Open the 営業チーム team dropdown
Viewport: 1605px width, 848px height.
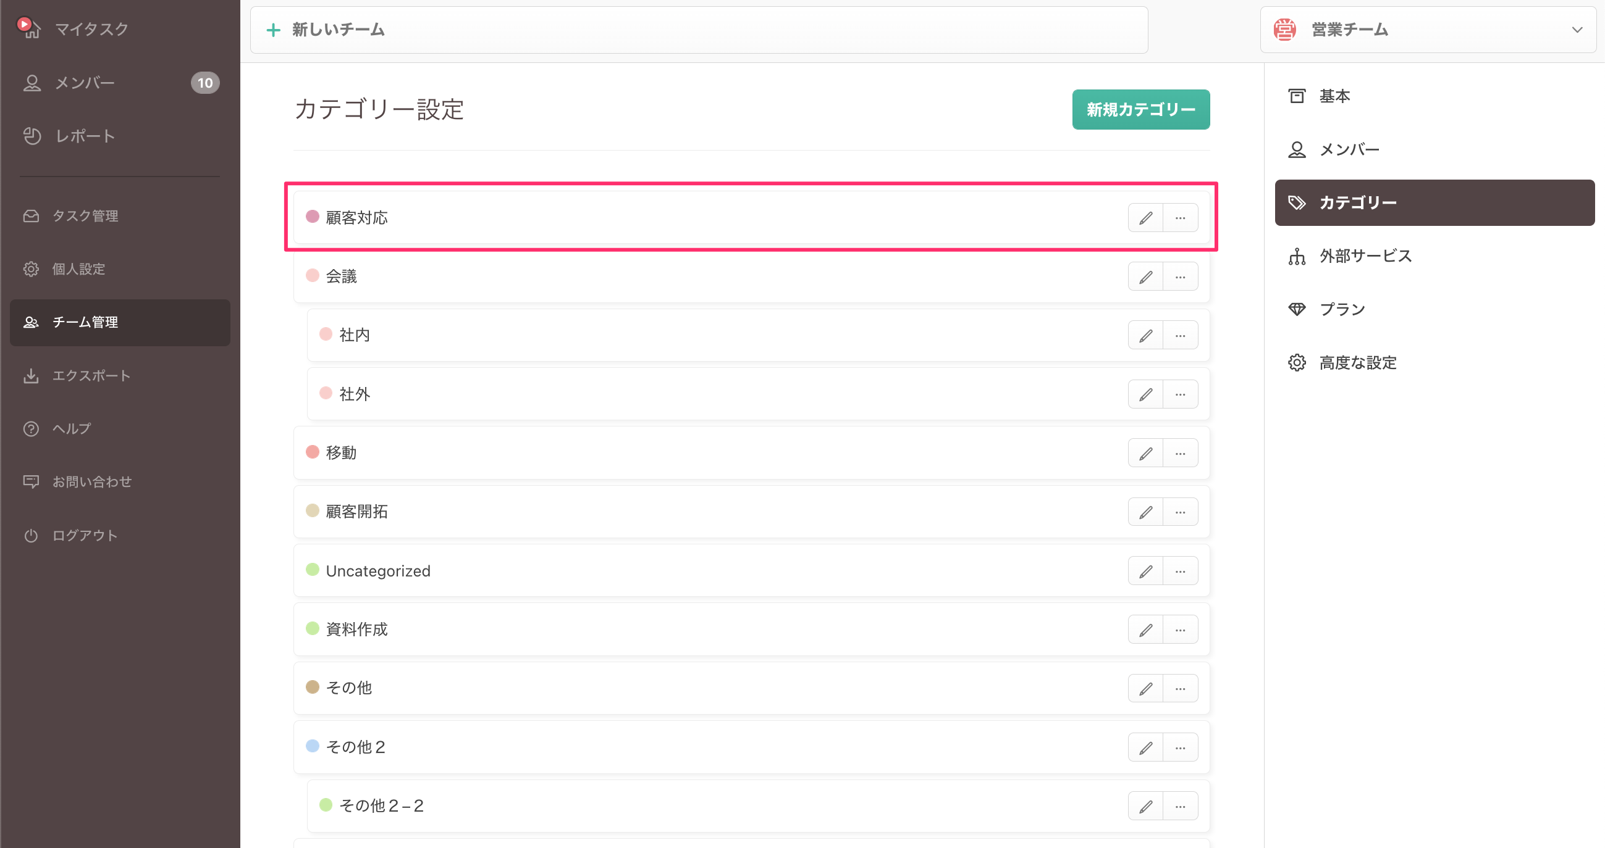tap(1428, 30)
